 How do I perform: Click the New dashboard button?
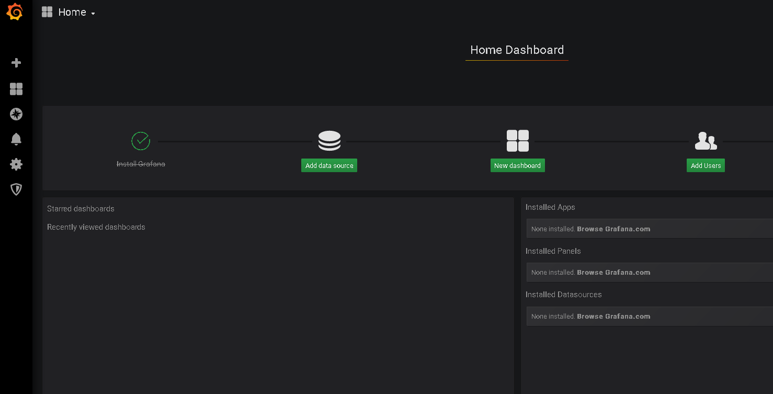[518, 165]
